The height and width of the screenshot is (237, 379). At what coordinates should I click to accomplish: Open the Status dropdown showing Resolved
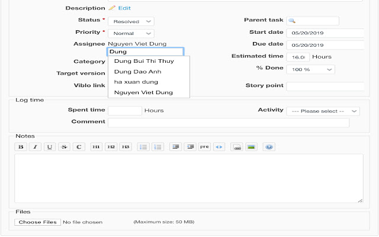[131, 21]
